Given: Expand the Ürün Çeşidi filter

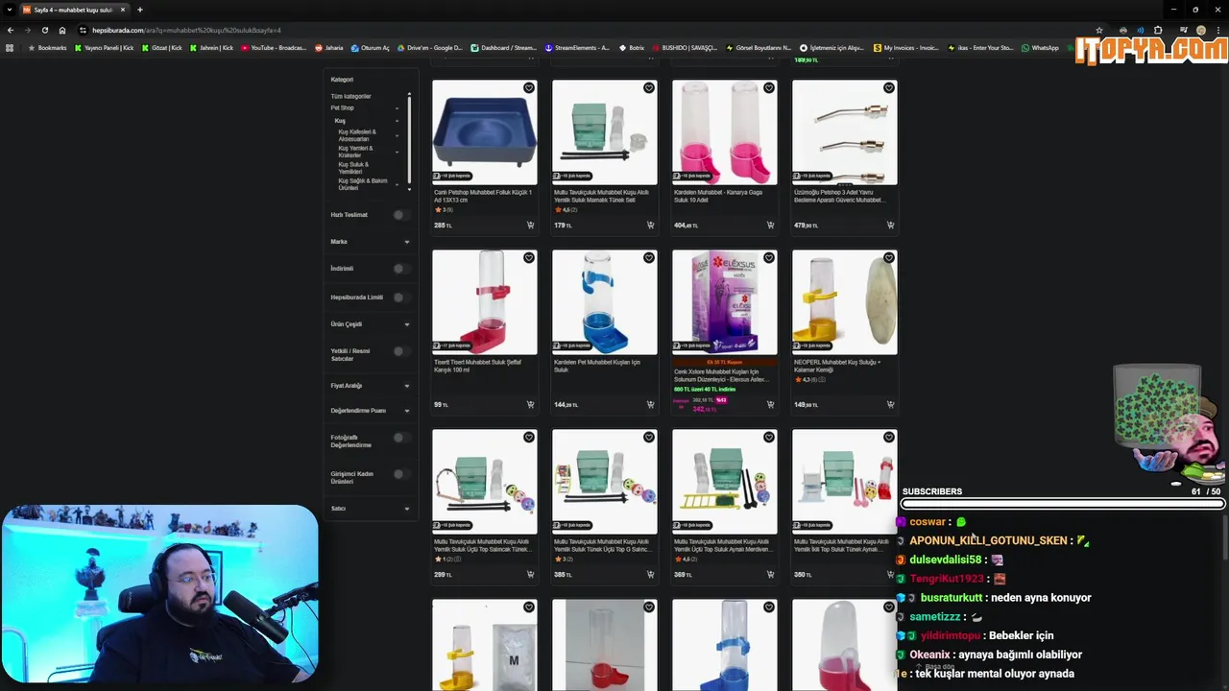Looking at the screenshot, I should (407, 324).
